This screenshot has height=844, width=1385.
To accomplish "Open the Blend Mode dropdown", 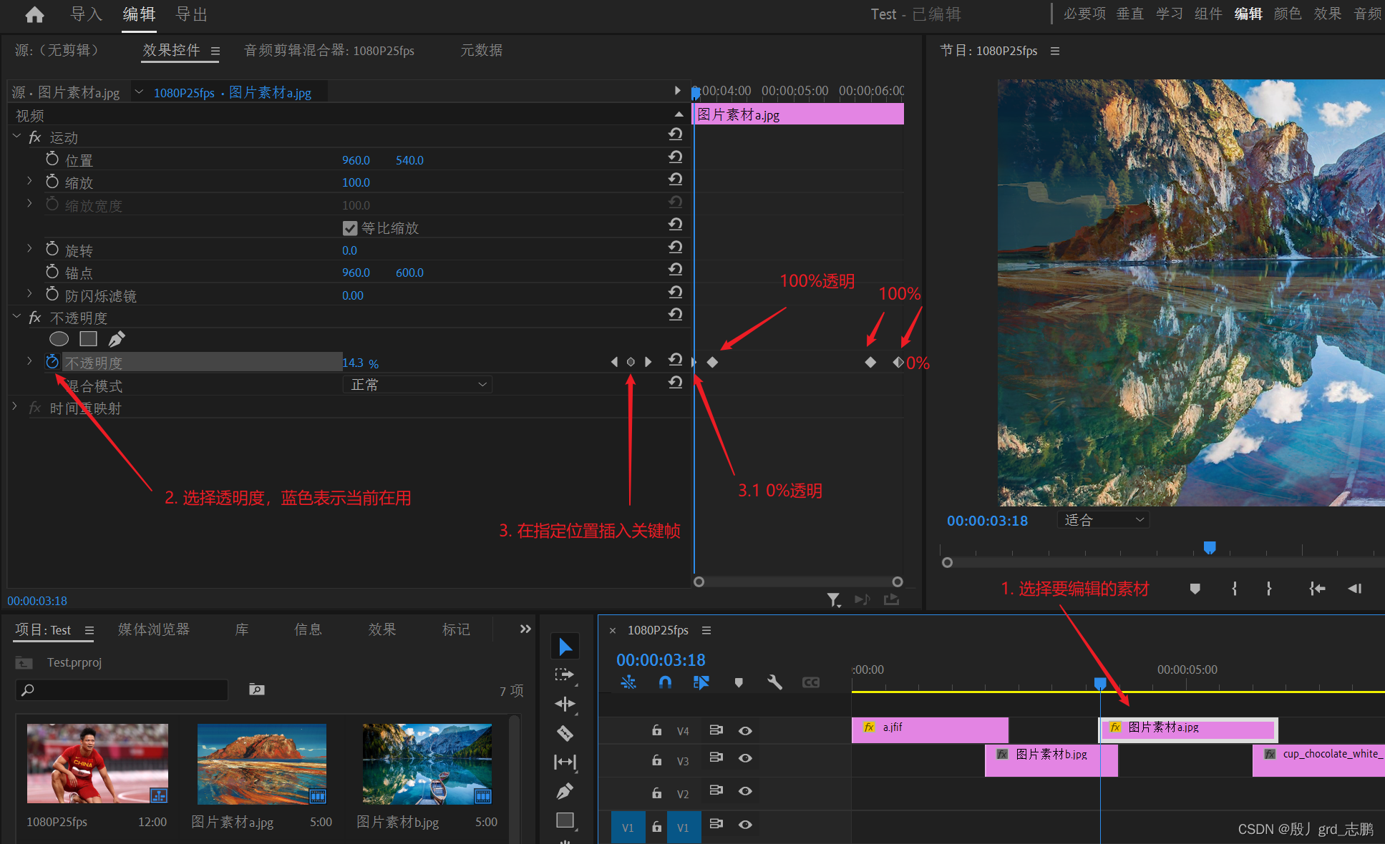I will pos(417,385).
